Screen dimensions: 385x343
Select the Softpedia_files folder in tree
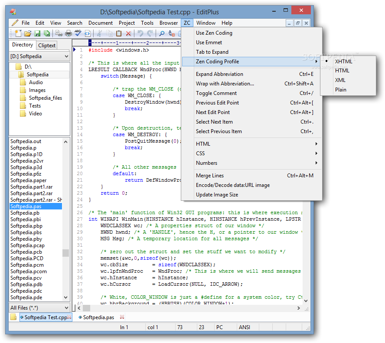tap(46, 98)
